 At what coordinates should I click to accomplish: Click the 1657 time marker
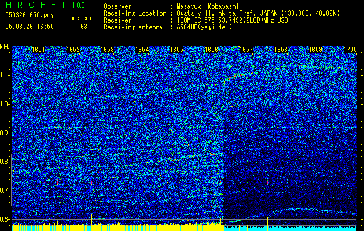246,50
